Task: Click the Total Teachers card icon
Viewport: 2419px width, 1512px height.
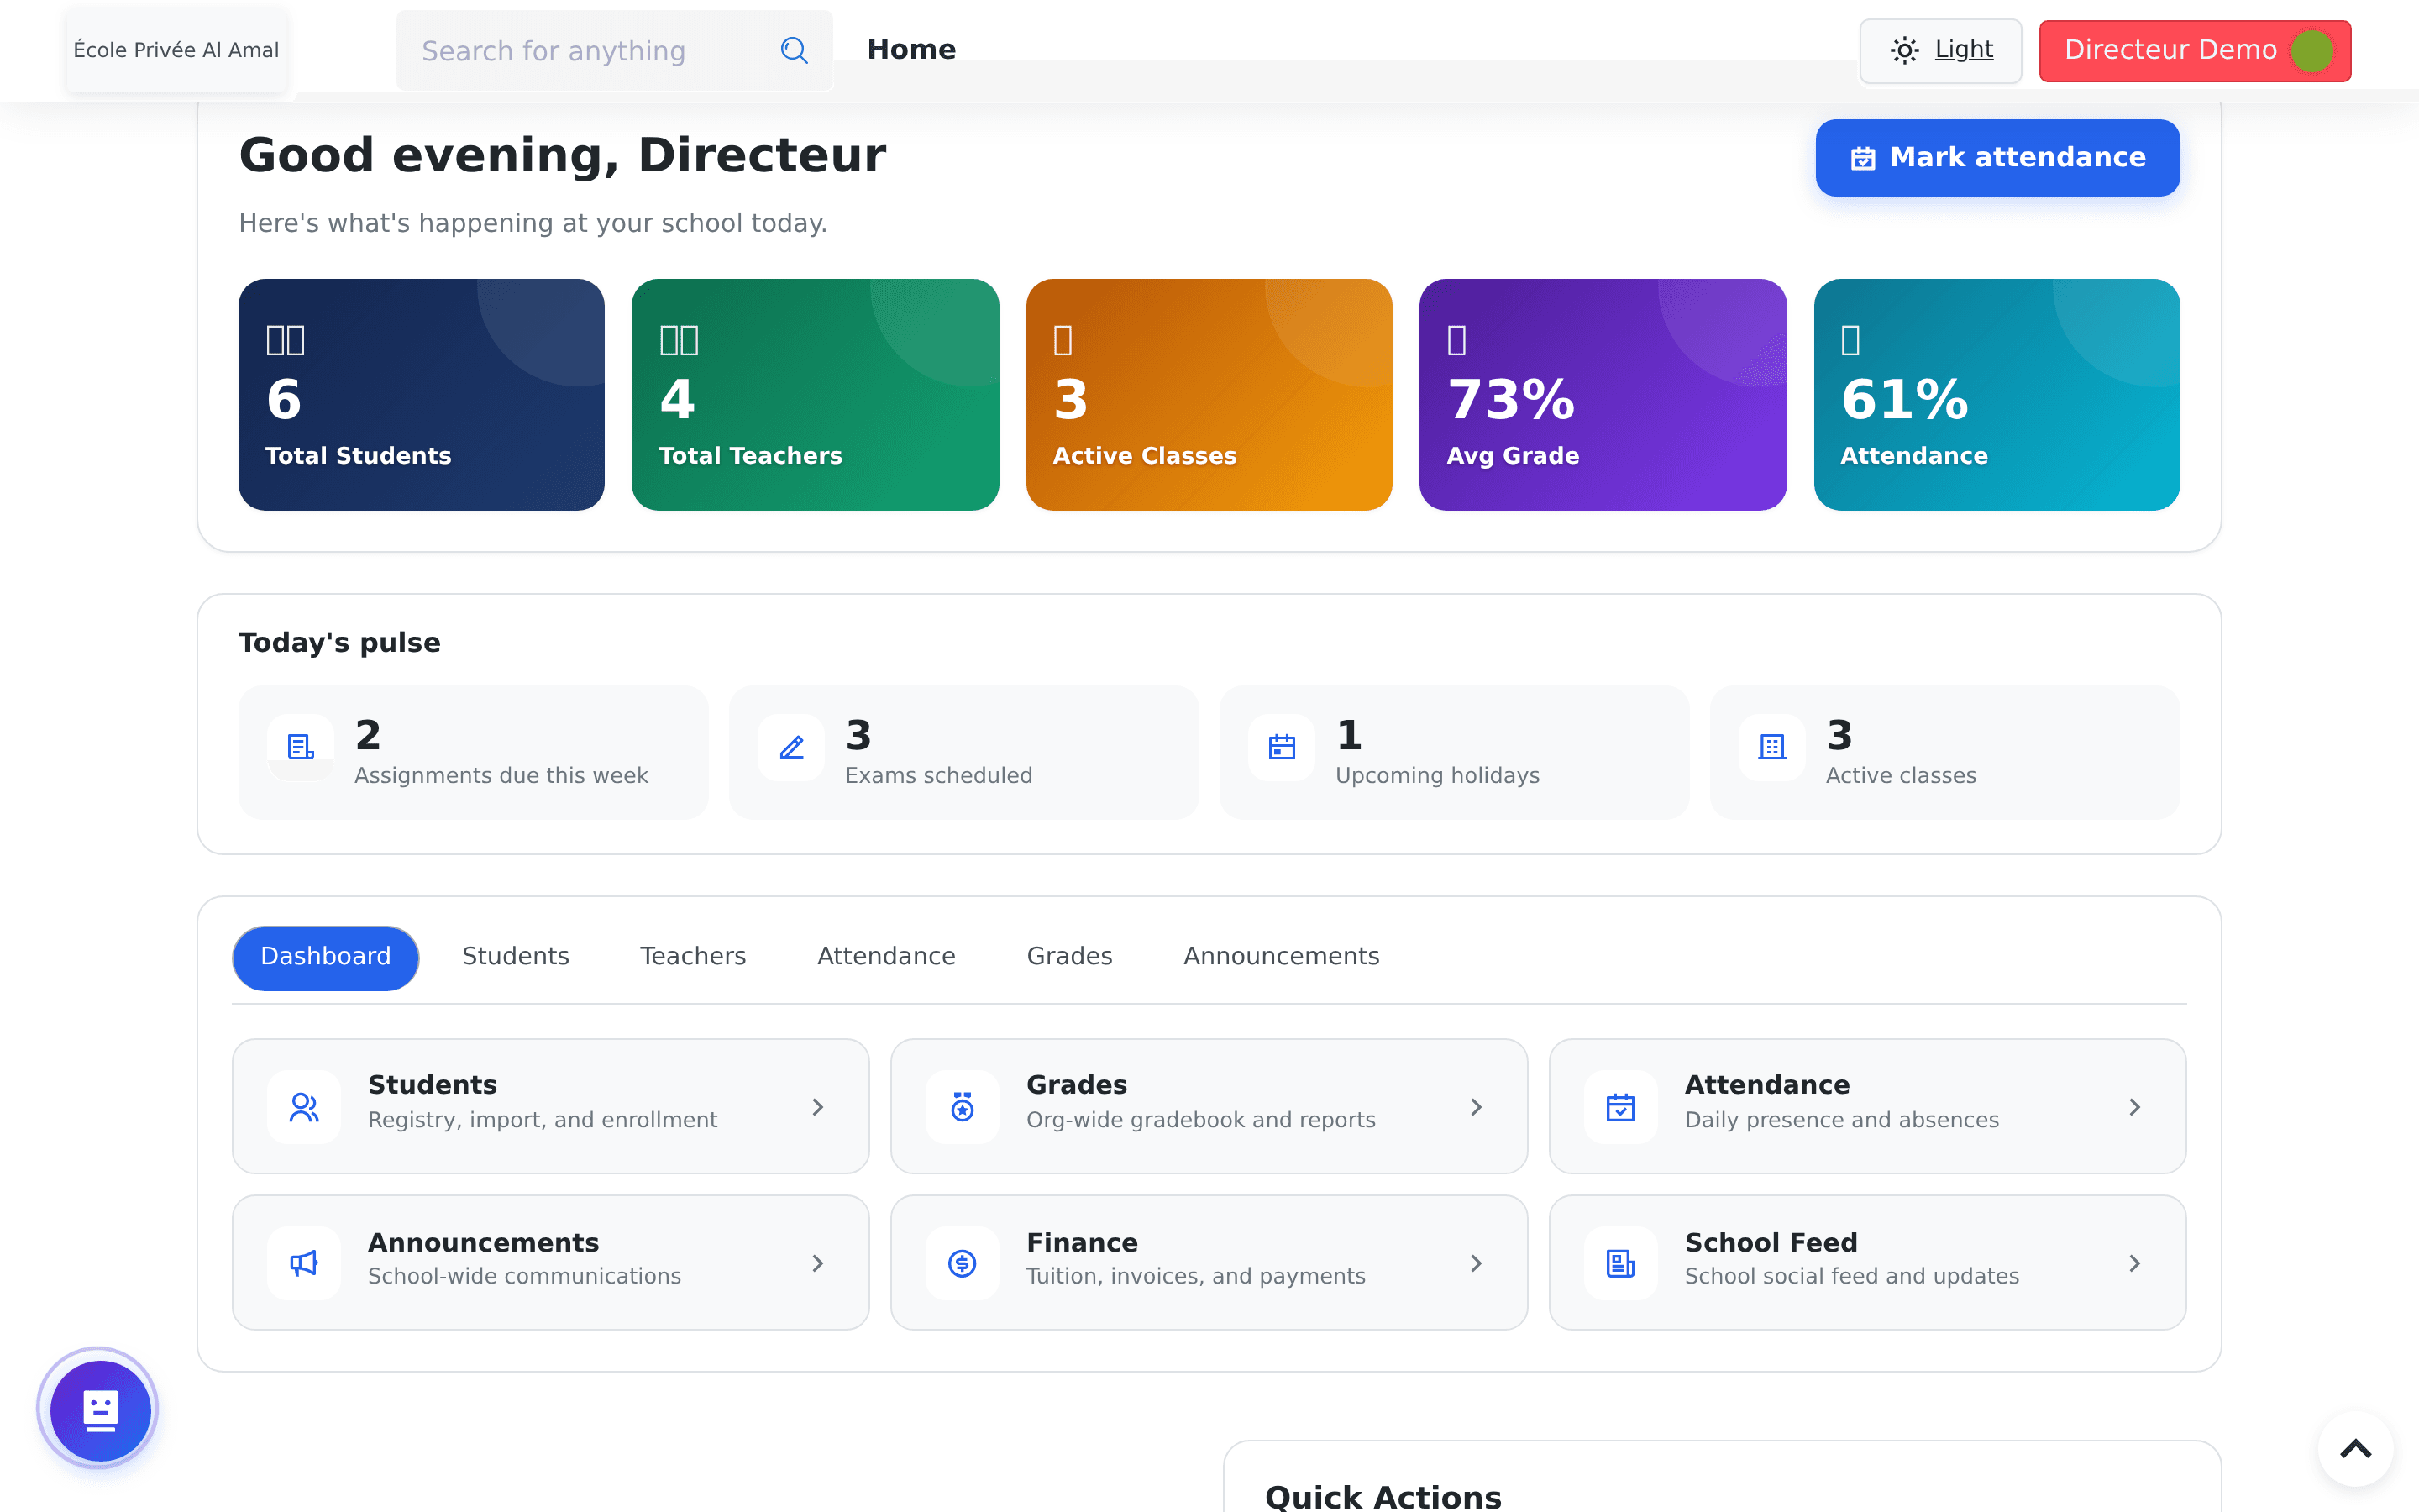Action: (679, 340)
